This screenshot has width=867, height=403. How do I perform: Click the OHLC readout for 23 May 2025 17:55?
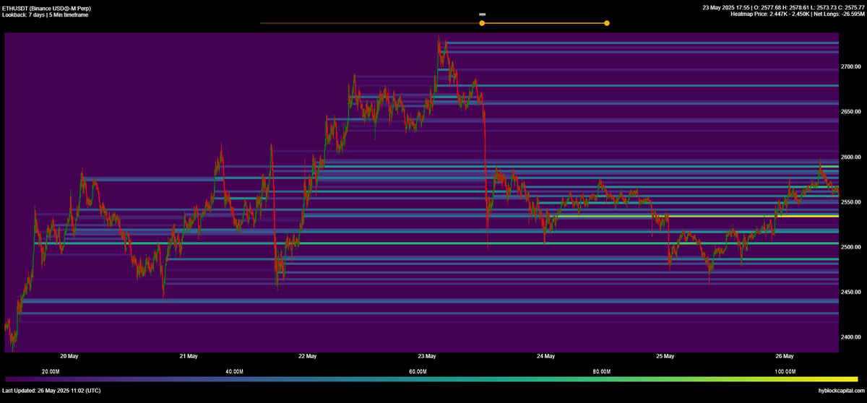coord(783,8)
